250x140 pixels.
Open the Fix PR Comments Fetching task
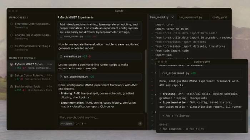31,48
